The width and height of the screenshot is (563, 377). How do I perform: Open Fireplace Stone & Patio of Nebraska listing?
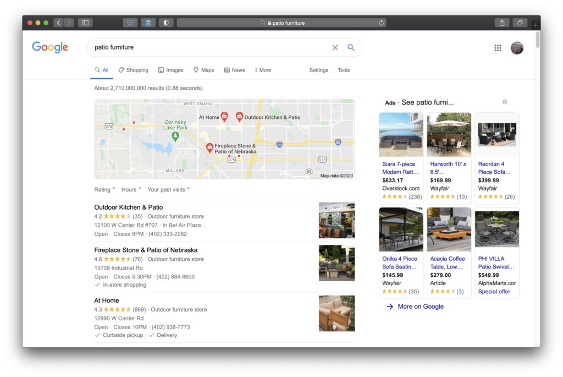146,250
